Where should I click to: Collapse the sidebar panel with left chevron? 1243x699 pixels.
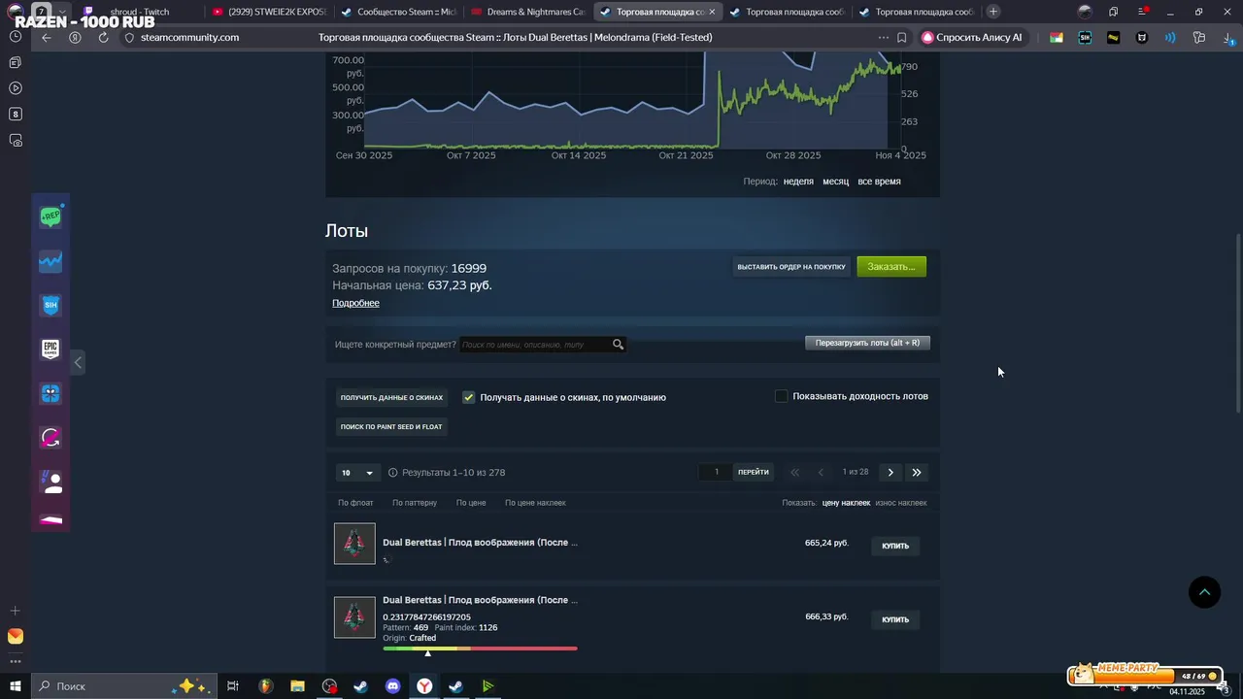(78, 362)
